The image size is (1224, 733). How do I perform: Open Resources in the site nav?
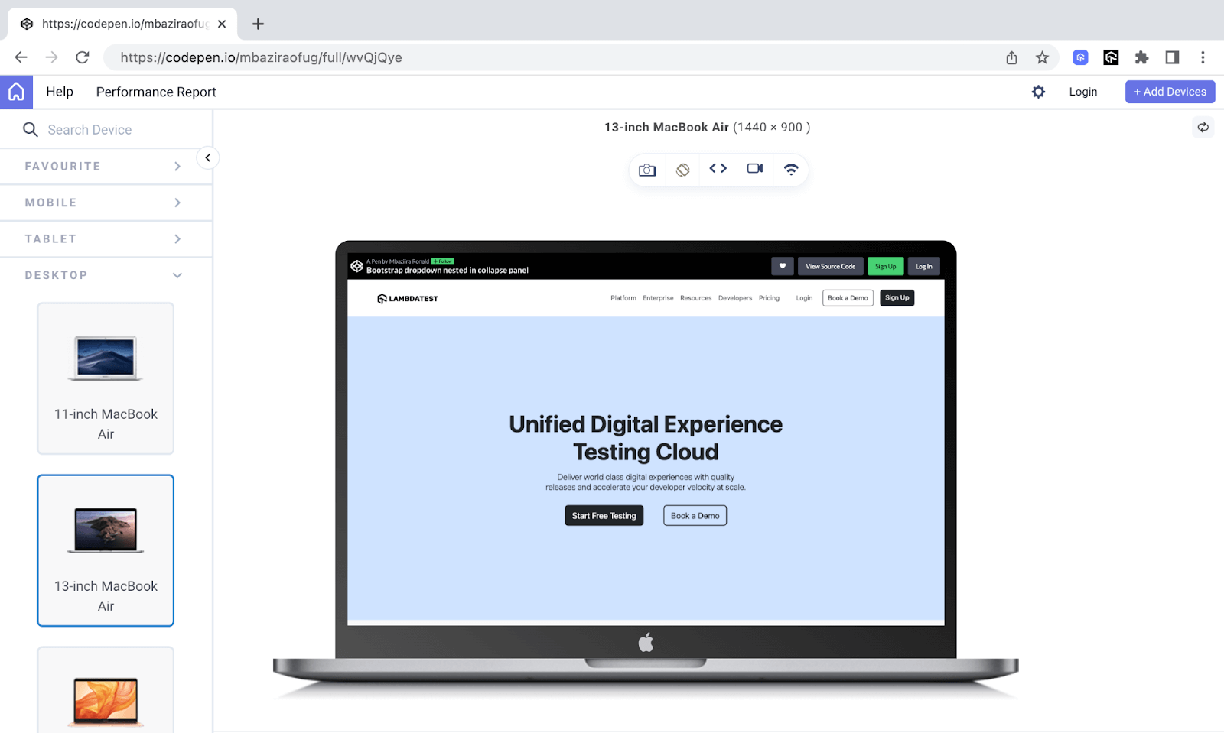pyautogui.click(x=696, y=298)
